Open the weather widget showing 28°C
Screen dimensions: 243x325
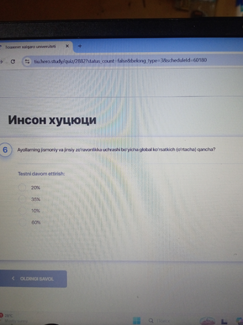click(x=14, y=318)
